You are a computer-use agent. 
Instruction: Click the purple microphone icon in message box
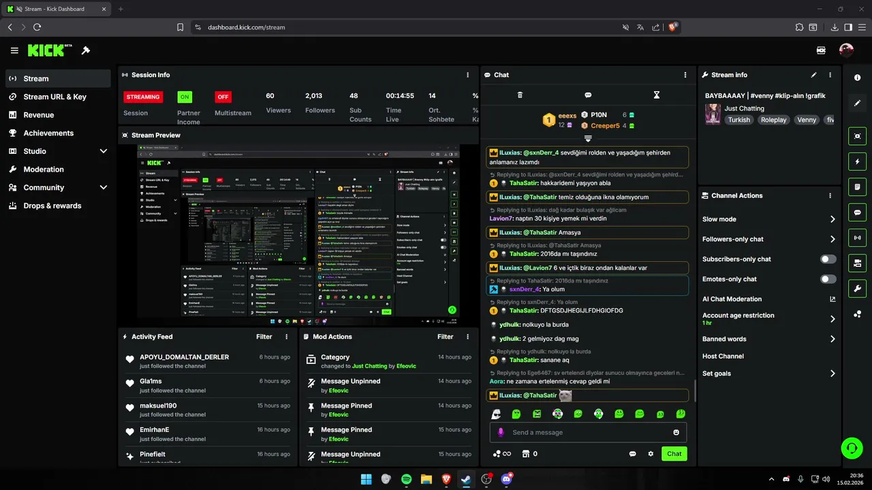pyautogui.click(x=501, y=432)
